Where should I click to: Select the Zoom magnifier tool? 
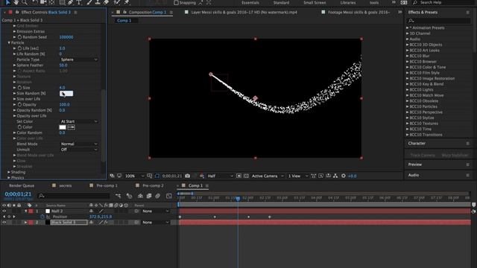pyautogui.click(x=25, y=2)
